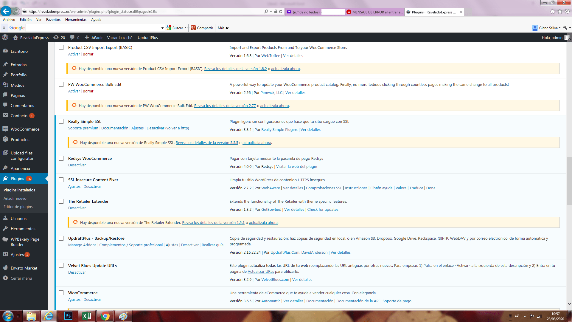Open address bar search dropdown arrow
572x322 pixels.
click(x=271, y=12)
